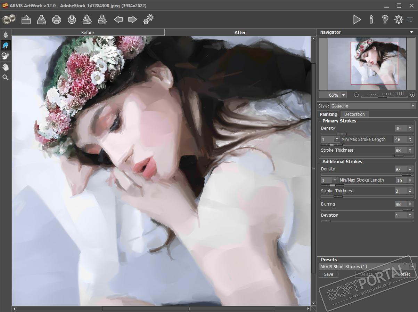Open the AKVIS Short Strokes presets dropdown
The image size is (418, 312).
point(367,266)
